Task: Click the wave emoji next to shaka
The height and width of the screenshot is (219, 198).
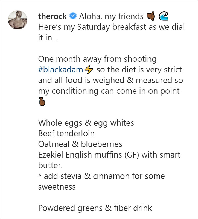Action: click(163, 16)
